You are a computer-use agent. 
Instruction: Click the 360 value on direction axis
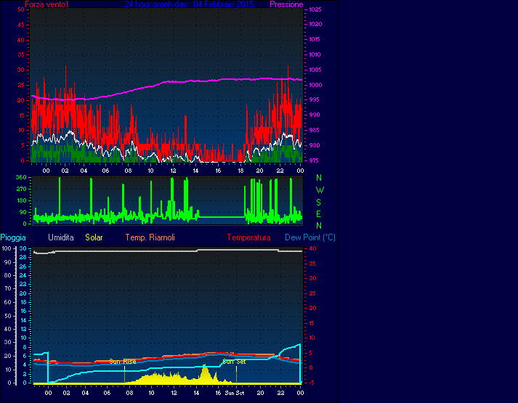coord(20,177)
